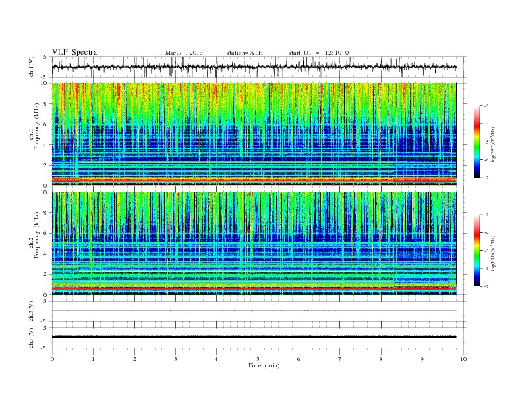Click the ch.2 color bar "log(PSD)(V²/Hz)" label
The height and width of the screenshot is (403, 522).
coord(494,253)
